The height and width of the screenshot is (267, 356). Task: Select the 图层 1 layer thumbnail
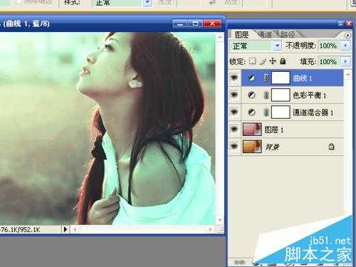pyautogui.click(x=252, y=129)
